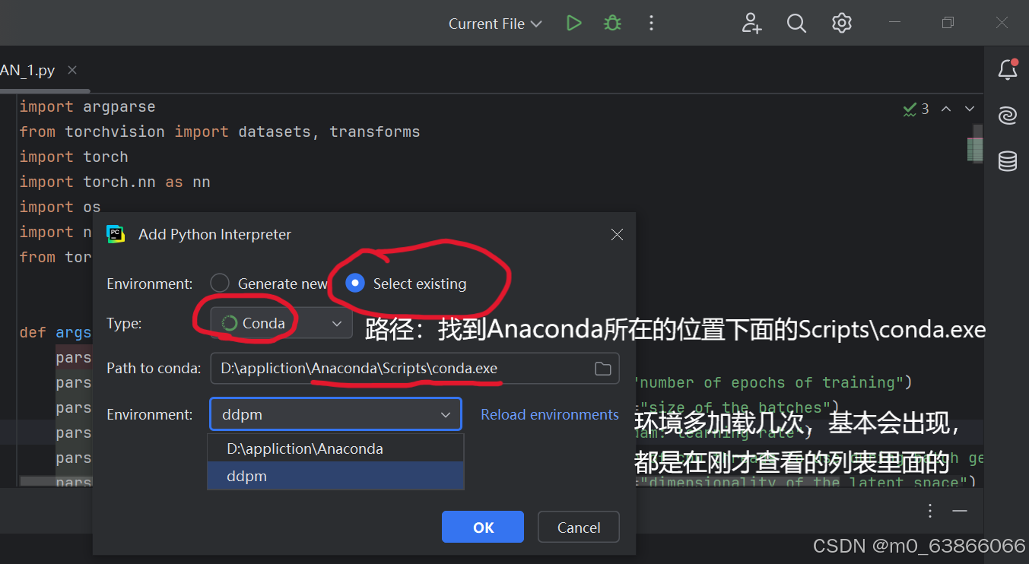Image resolution: width=1029 pixels, height=564 pixels.
Task: Click the import torch.nn as nn line
Action: pyautogui.click(x=115, y=182)
